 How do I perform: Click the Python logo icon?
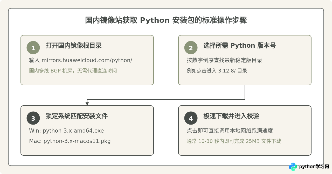[293, 167]
